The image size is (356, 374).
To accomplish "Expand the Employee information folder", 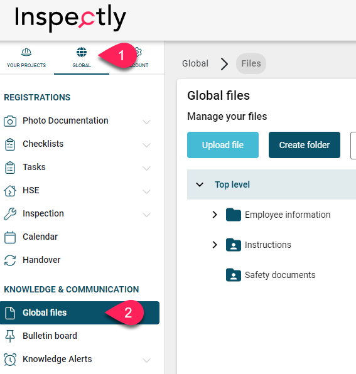I will [x=215, y=215].
